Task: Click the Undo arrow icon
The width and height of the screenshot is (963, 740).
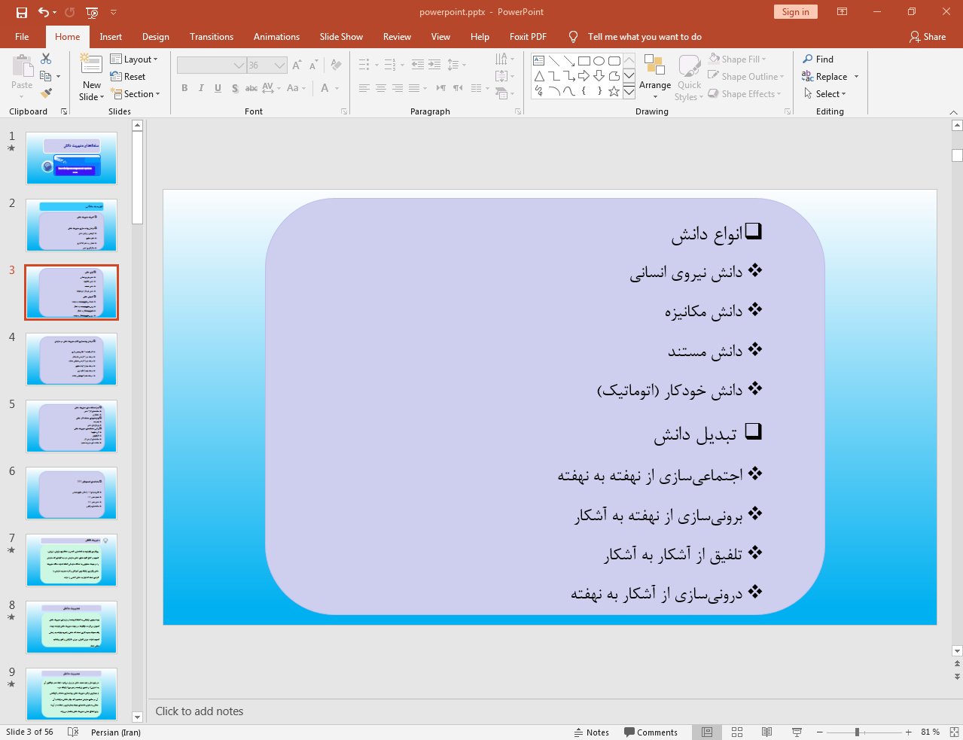Action: [x=44, y=12]
